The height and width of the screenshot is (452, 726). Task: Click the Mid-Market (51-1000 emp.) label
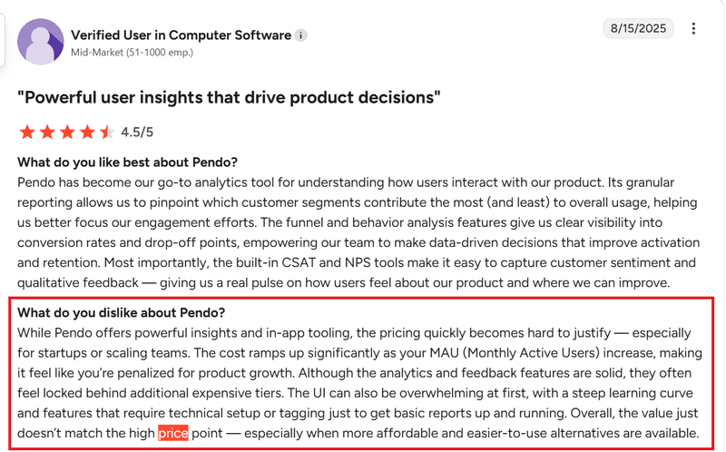pos(132,53)
